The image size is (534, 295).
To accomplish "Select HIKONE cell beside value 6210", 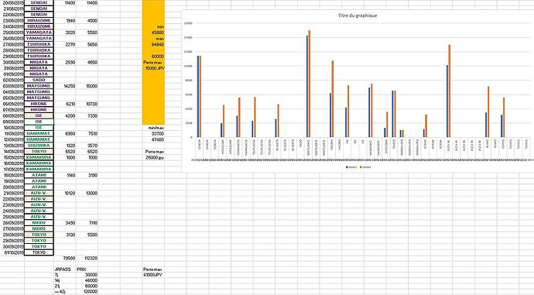I will click(x=39, y=104).
